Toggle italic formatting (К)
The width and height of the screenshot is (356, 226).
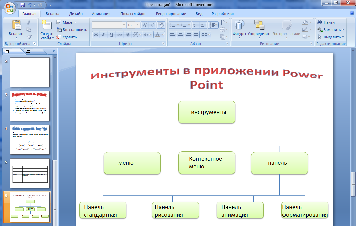(104, 35)
